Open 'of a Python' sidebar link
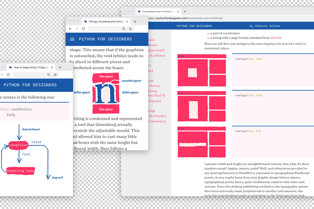Viewport: 314px width, 209px height. (x=157, y=55)
